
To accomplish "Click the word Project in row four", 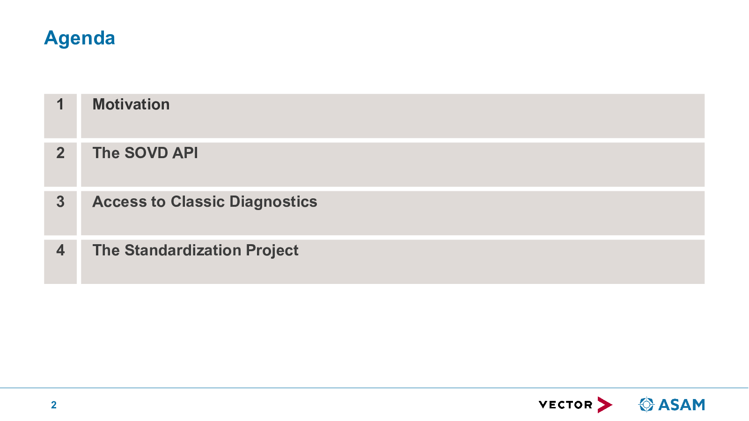I will point(272,250).
